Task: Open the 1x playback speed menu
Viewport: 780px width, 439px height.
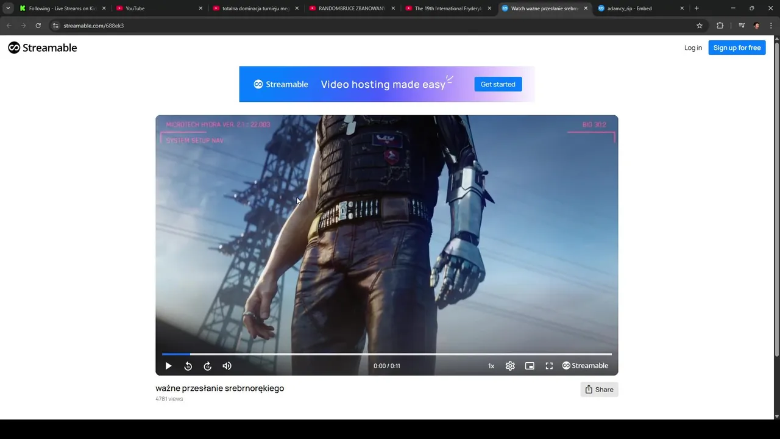Action: click(491, 366)
